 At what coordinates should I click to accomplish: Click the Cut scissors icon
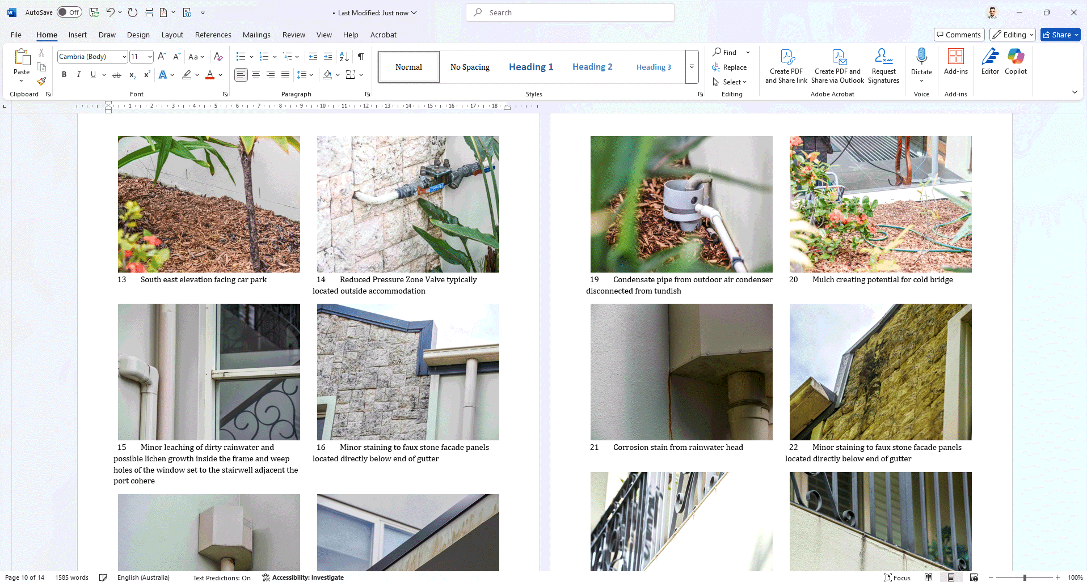point(41,53)
